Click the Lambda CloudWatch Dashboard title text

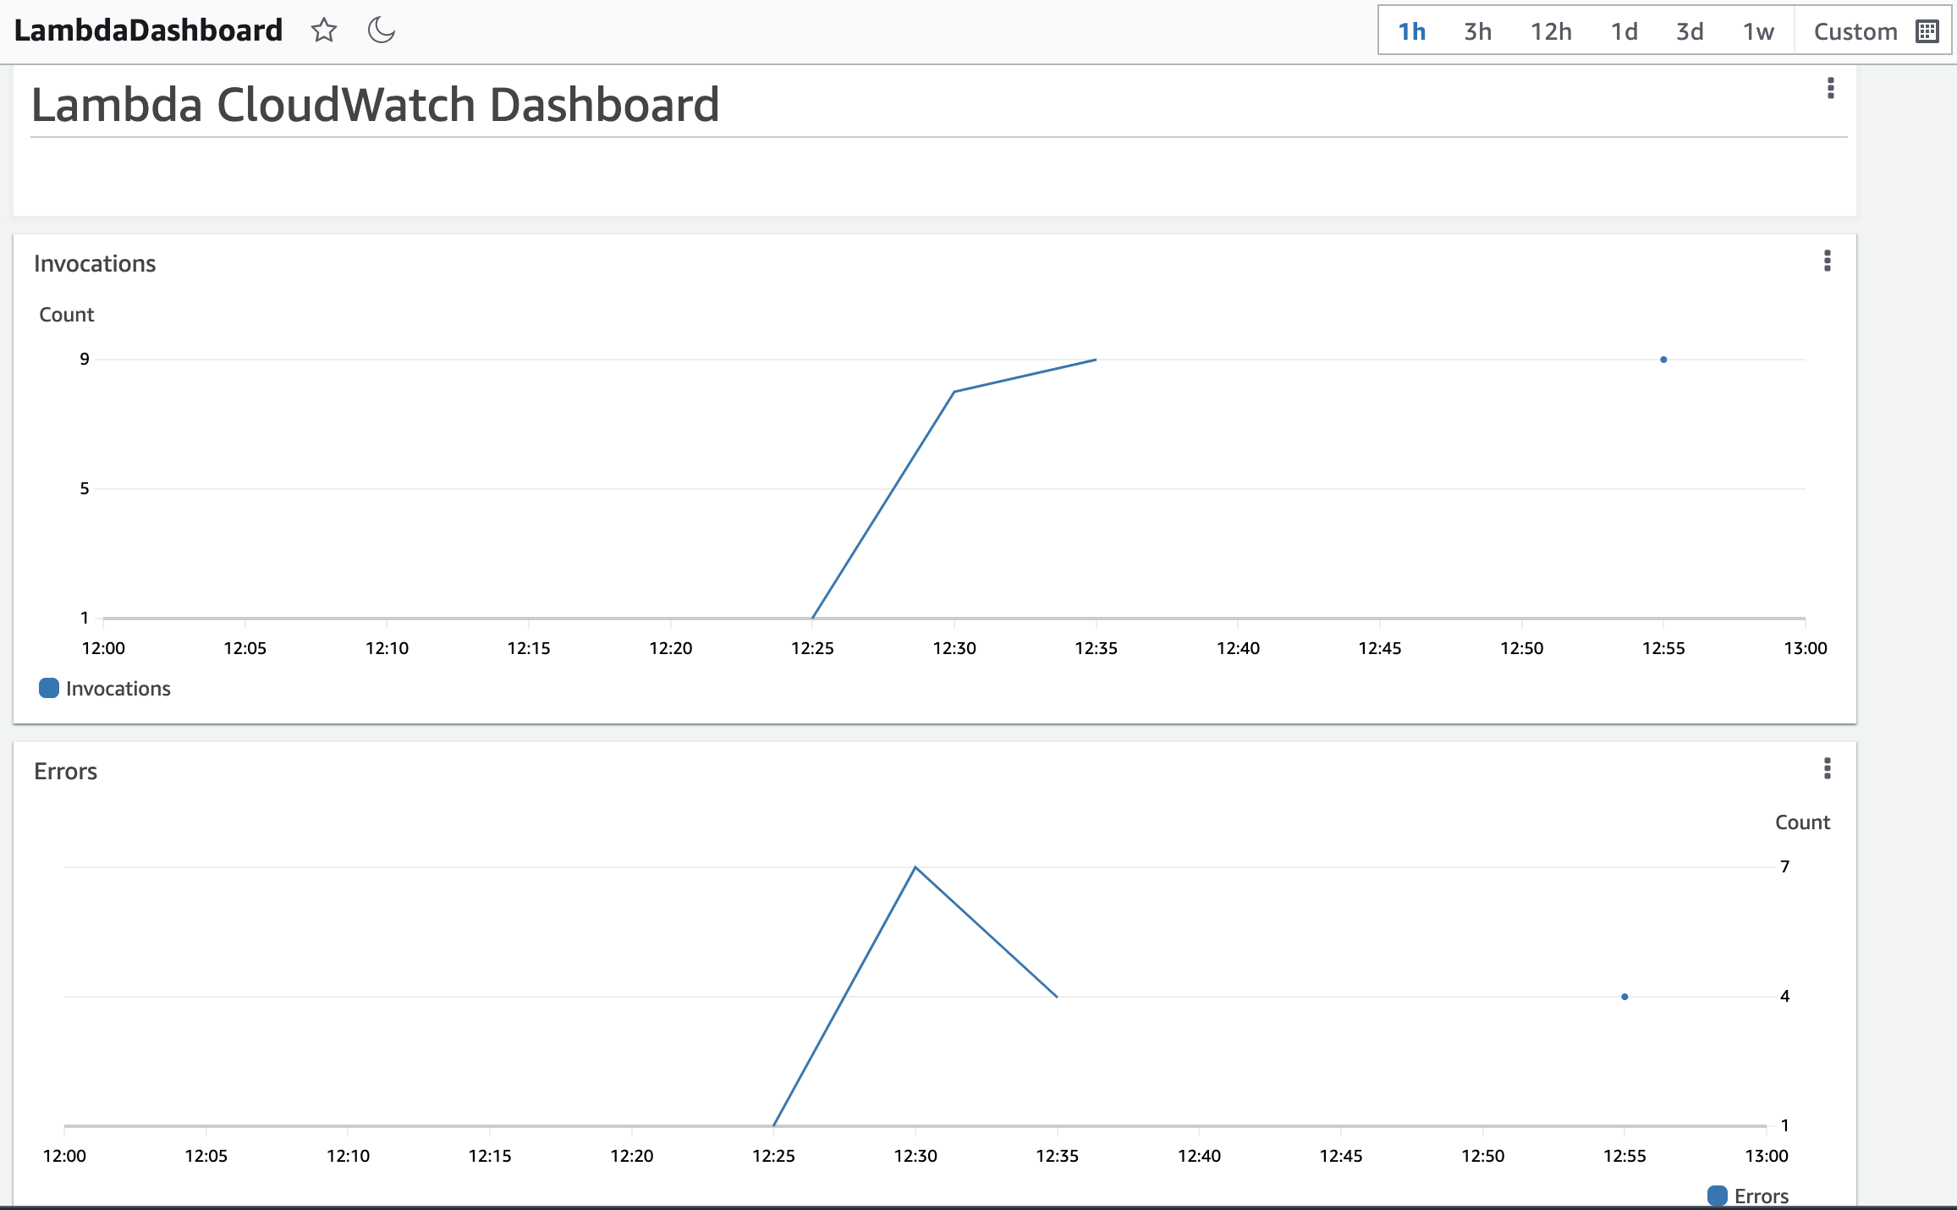click(376, 104)
